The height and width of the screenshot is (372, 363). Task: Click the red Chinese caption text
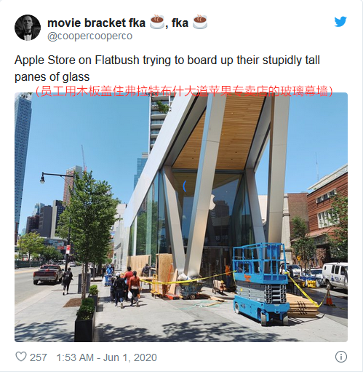(x=184, y=91)
